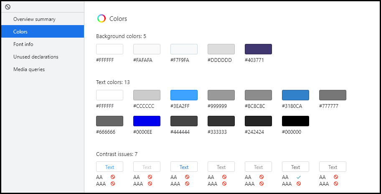
Task: Select the #8C8C8C text color swatch
Action: pos(258,95)
